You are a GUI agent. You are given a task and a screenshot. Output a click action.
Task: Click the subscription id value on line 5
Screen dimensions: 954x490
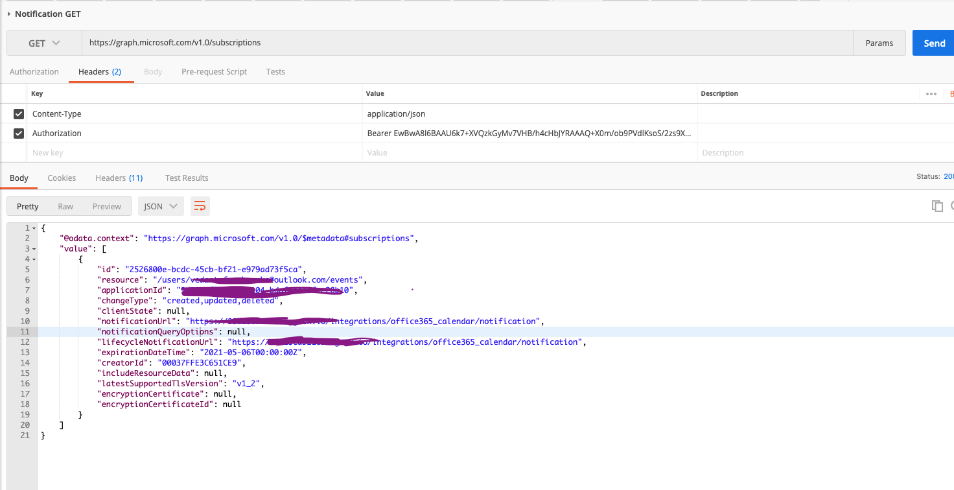click(x=214, y=270)
